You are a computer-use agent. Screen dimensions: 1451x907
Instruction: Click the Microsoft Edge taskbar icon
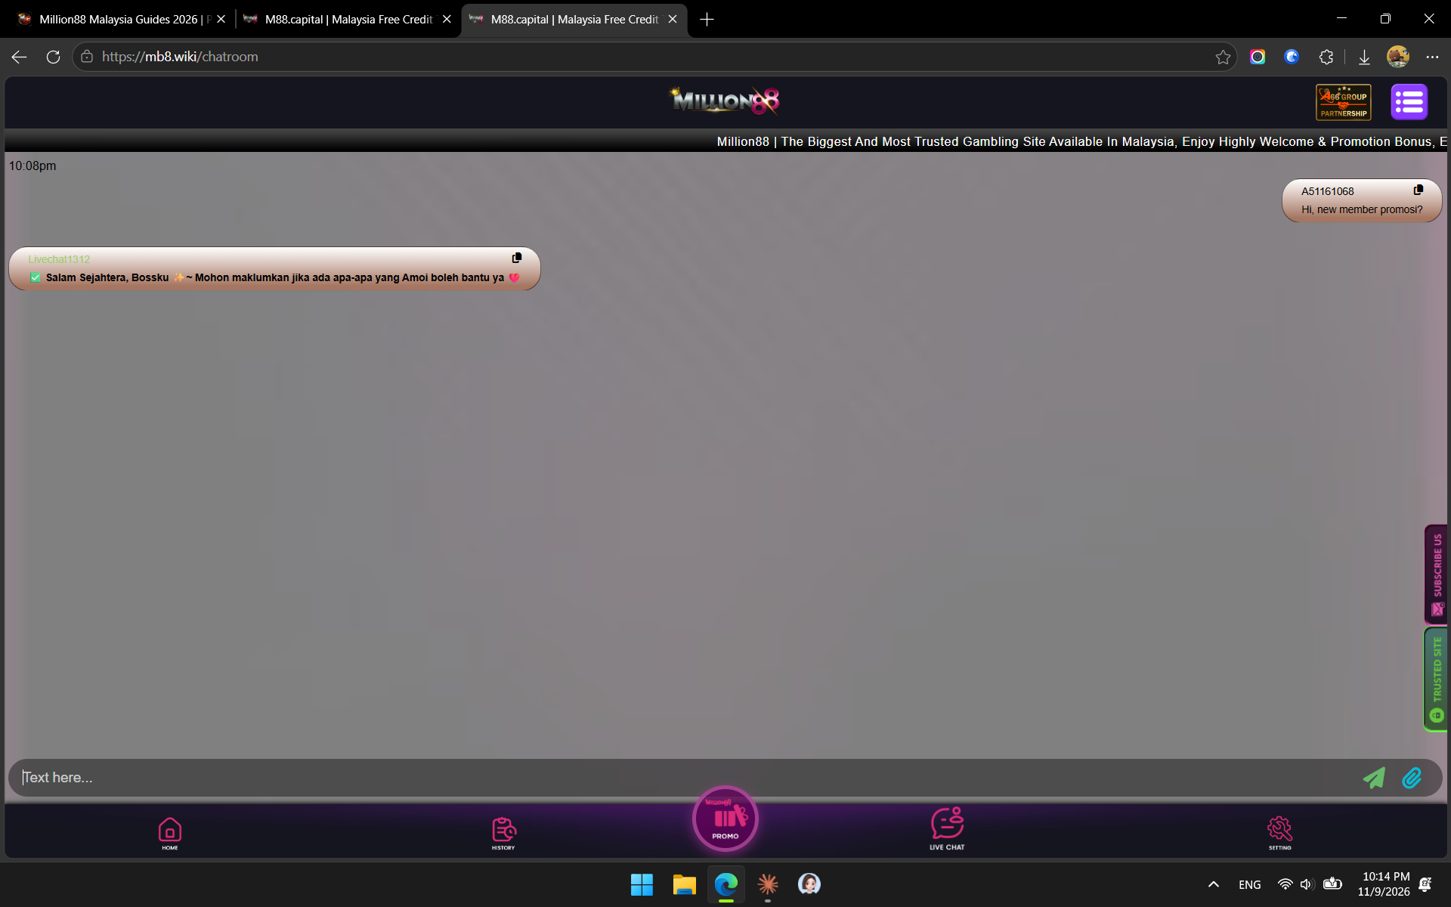coord(726,884)
